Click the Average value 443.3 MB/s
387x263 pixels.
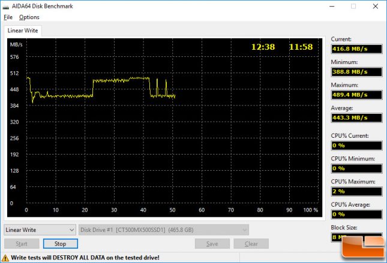coord(356,117)
